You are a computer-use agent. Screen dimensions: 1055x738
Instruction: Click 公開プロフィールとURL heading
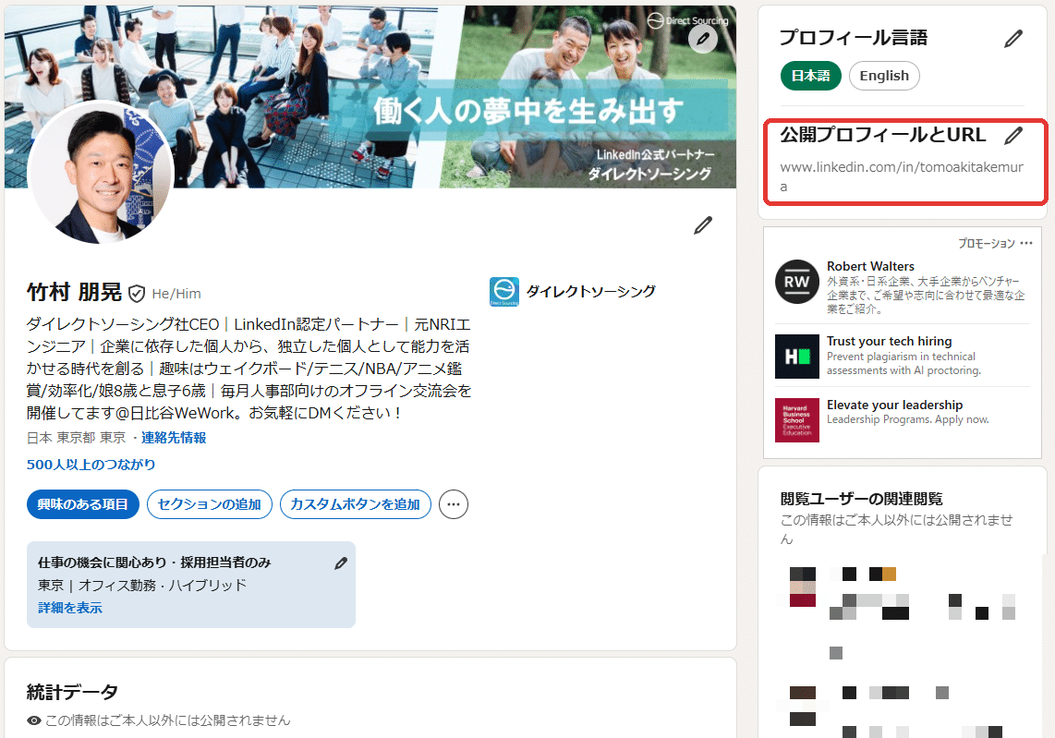coord(883,135)
